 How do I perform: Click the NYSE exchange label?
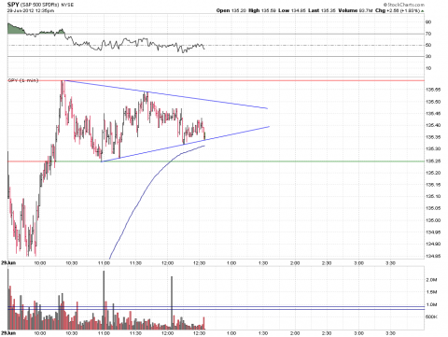pyautogui.click(x=67, y=5)
